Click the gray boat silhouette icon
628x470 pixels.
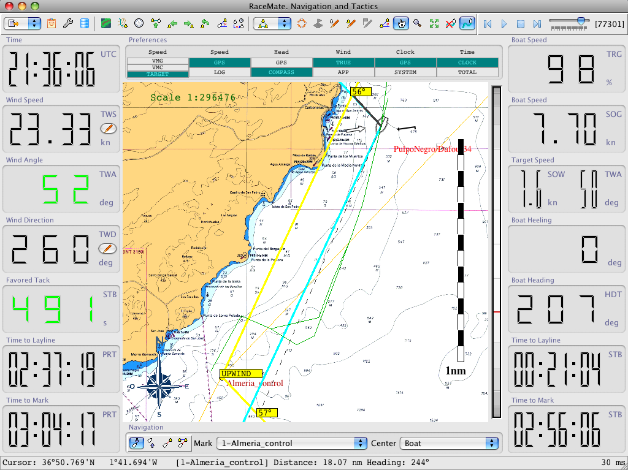tap(318, 24)
